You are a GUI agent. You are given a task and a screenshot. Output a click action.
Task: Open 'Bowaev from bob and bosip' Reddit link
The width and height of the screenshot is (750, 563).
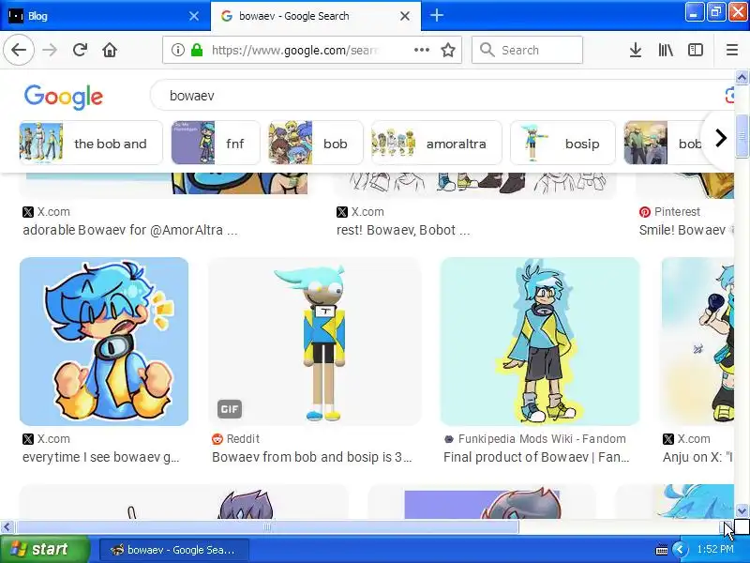[311, 457]
